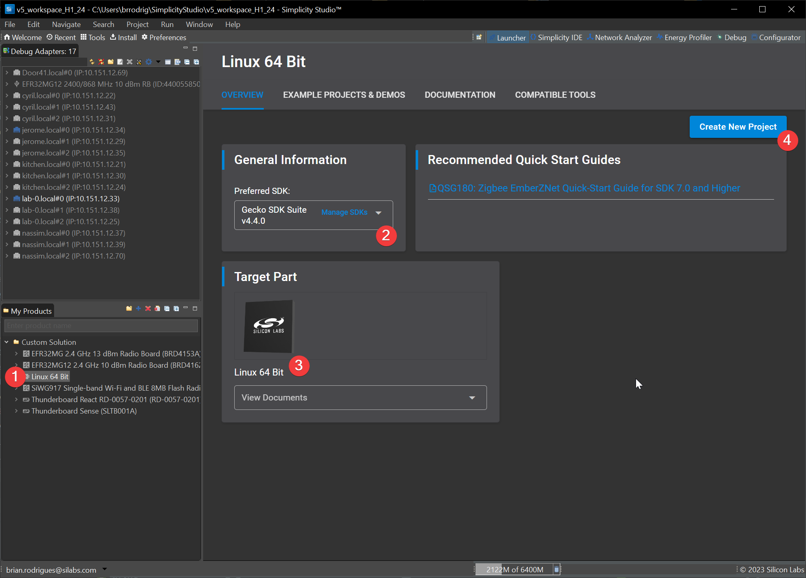Click the heap memory usage bar 2122M of 6400M
The height and width of the screenshot is (578, 806).
coord(514,569)
